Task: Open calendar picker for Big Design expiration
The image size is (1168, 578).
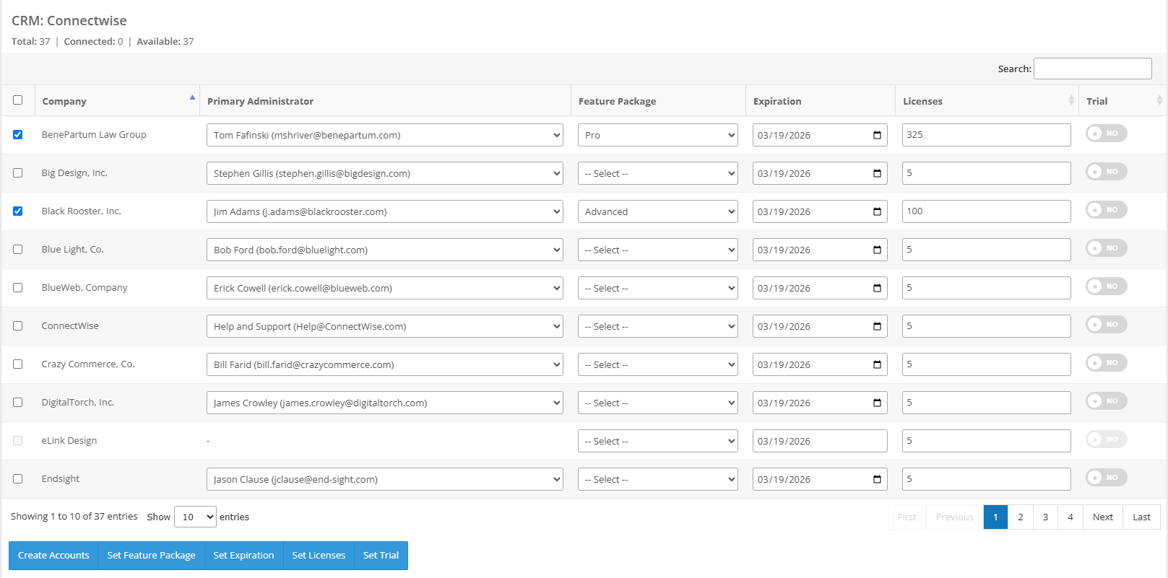Action: [877, 173]
